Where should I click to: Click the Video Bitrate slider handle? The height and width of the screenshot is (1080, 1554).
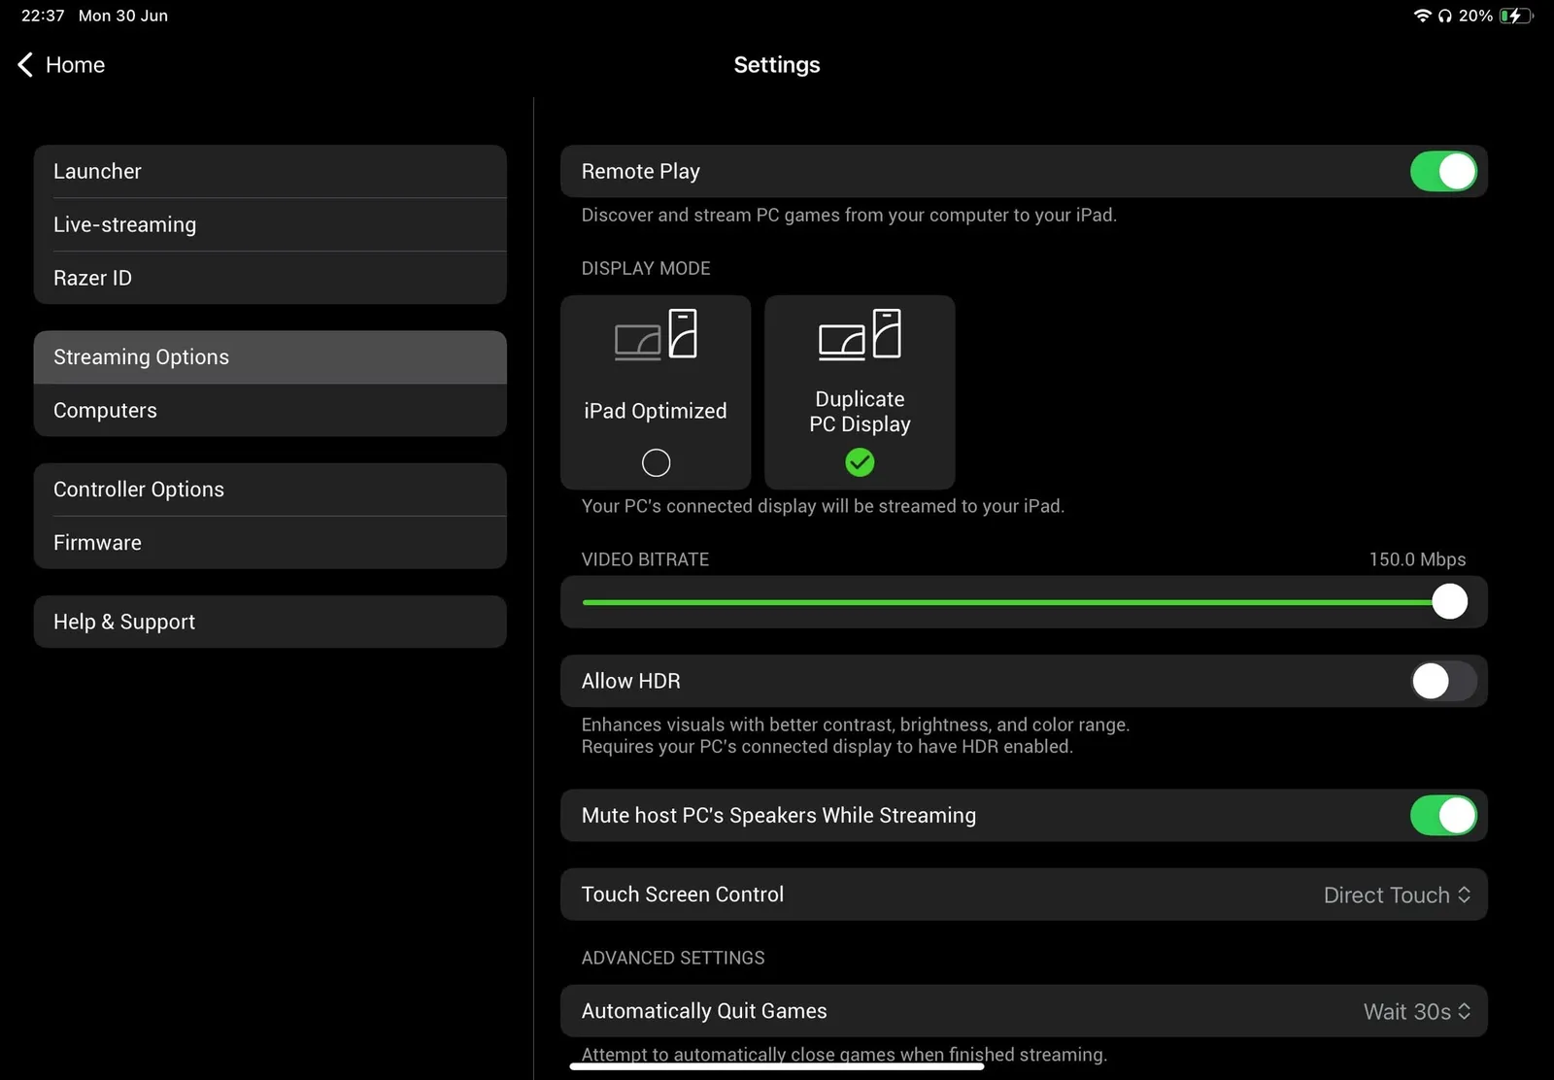click(1449, 602)
